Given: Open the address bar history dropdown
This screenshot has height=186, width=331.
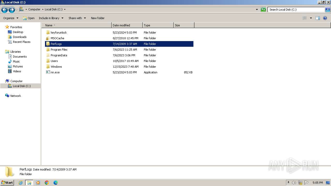Looking at the screenshot, I should (x=257, y=10).
